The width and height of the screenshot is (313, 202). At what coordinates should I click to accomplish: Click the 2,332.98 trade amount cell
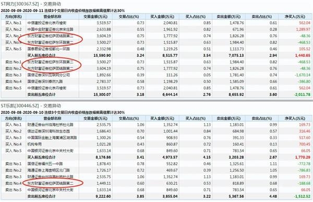(103, 49)
